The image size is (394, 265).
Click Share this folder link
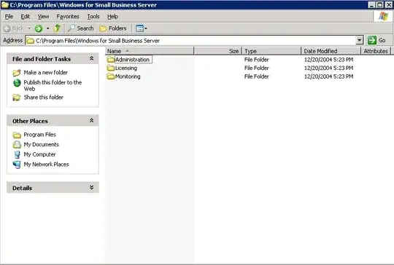click(44, 98)
